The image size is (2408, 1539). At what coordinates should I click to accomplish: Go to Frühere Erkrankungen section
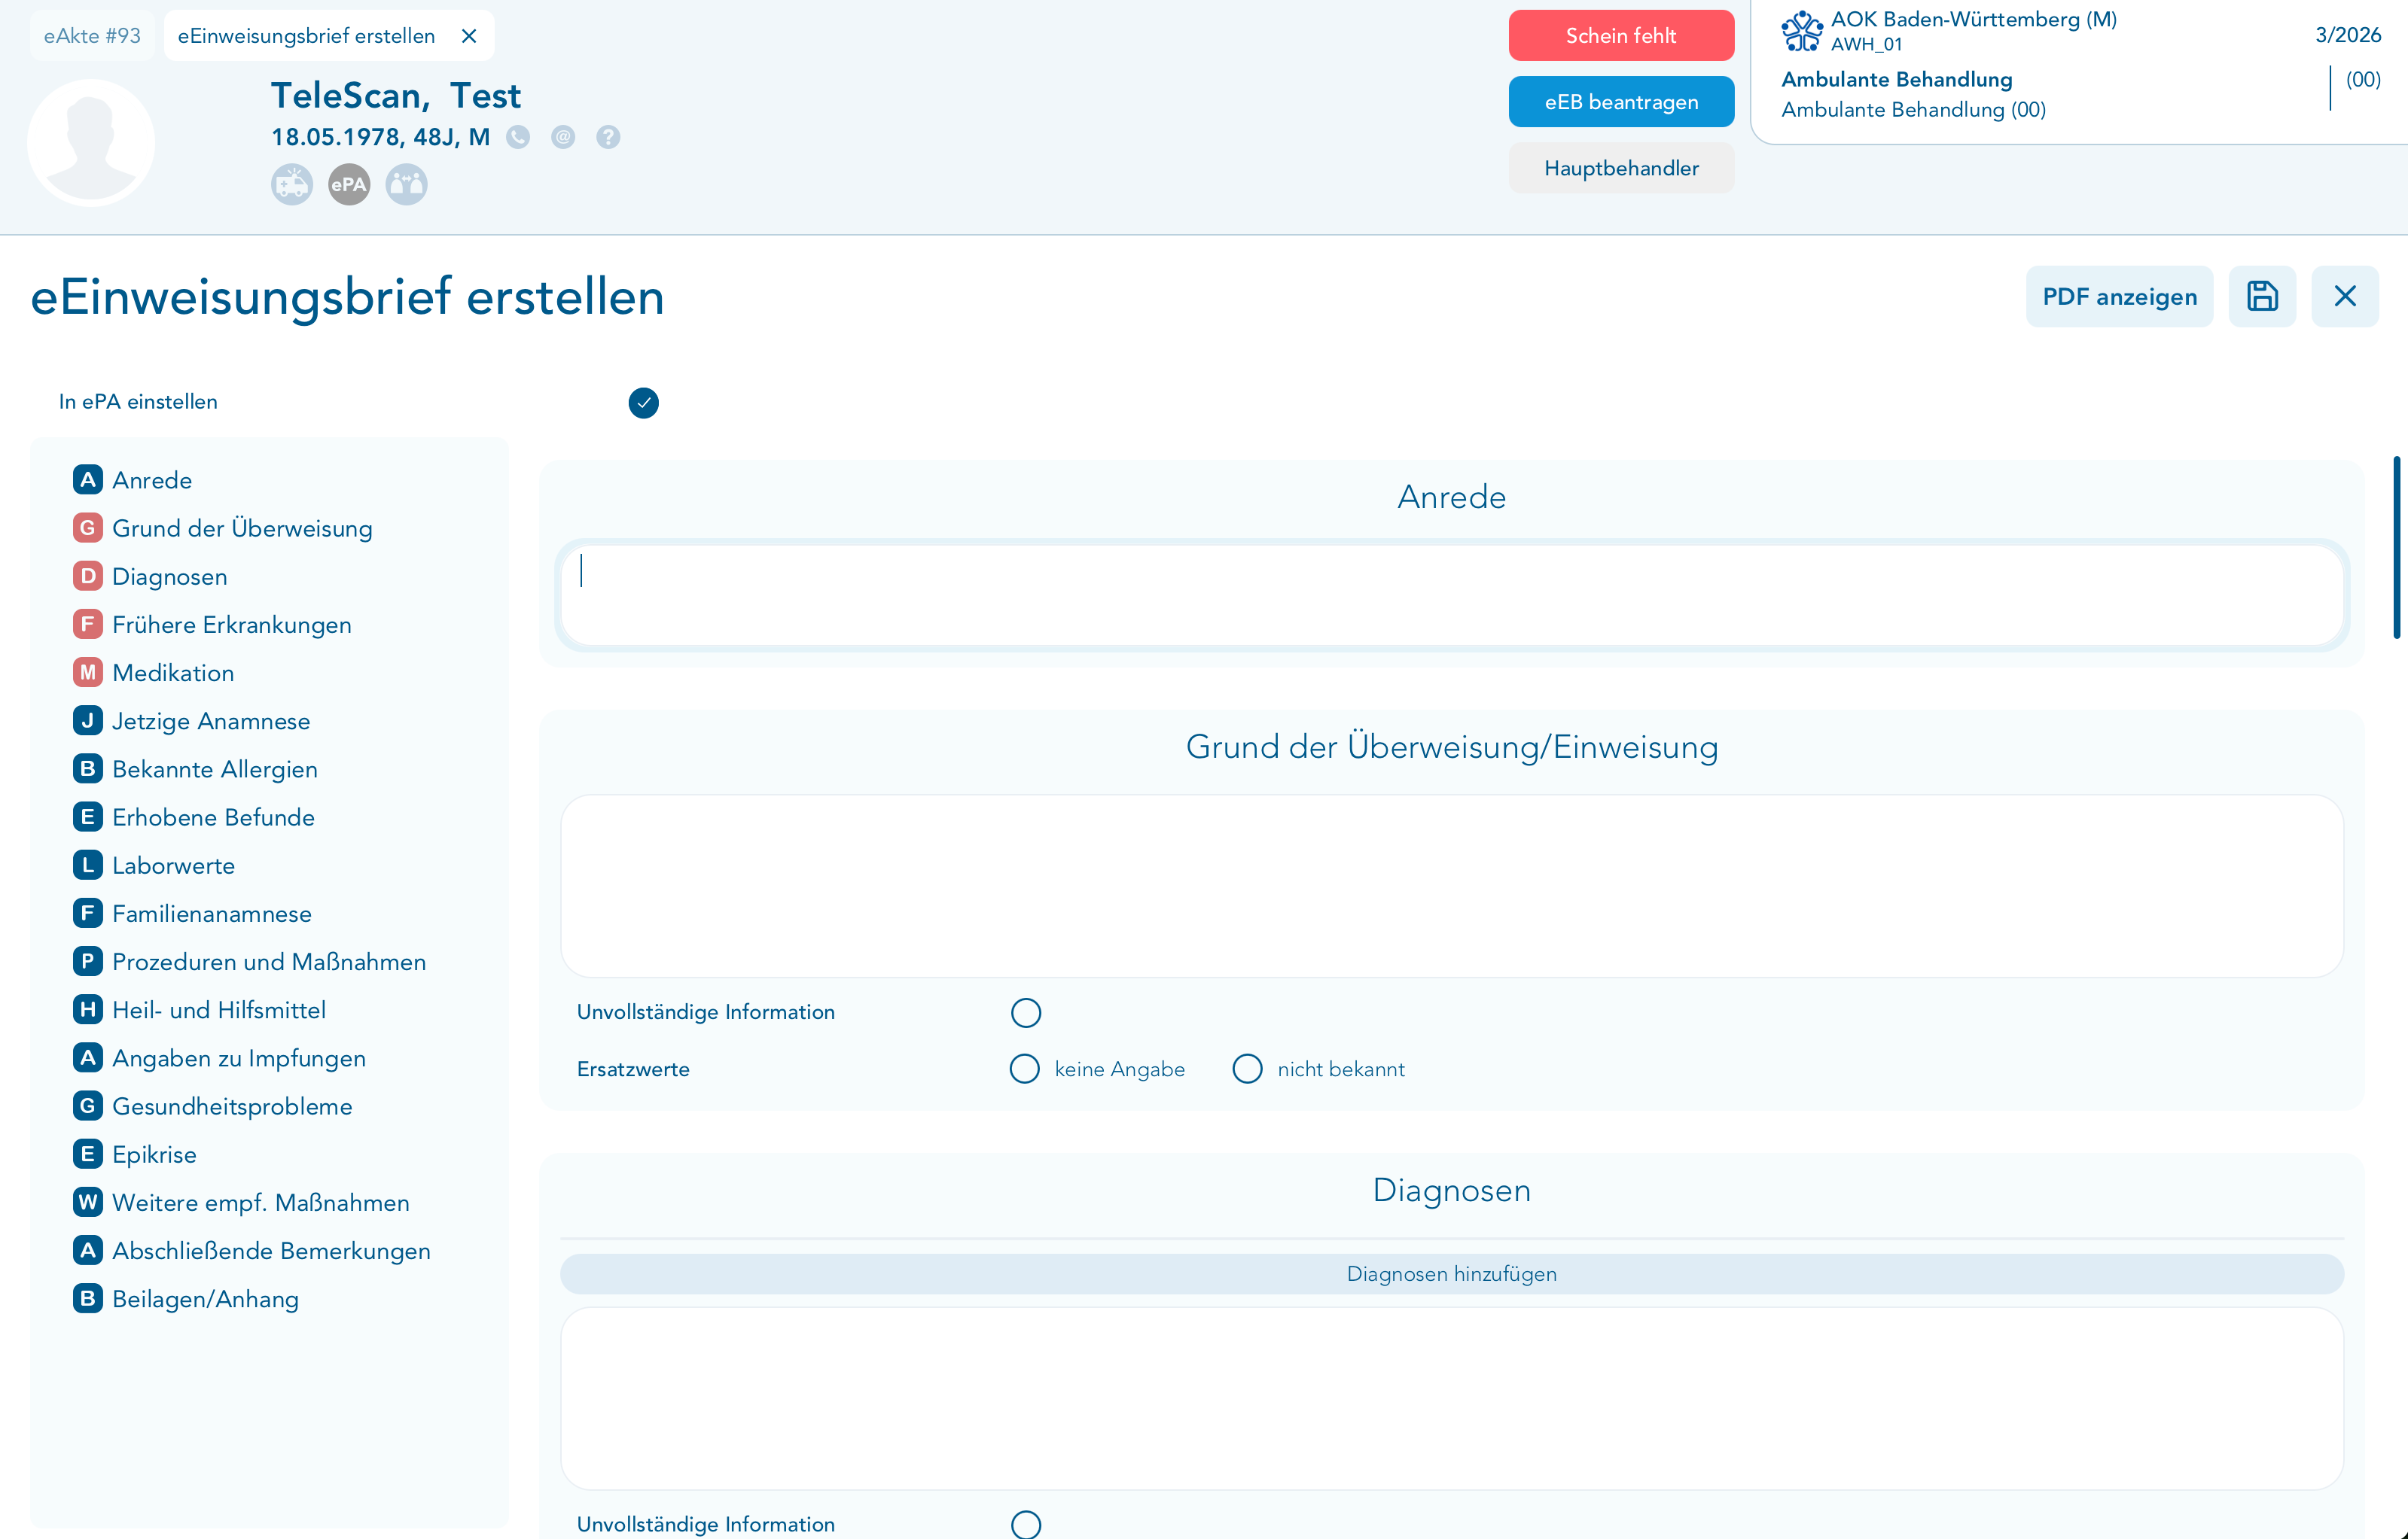(x=212, y=625)
